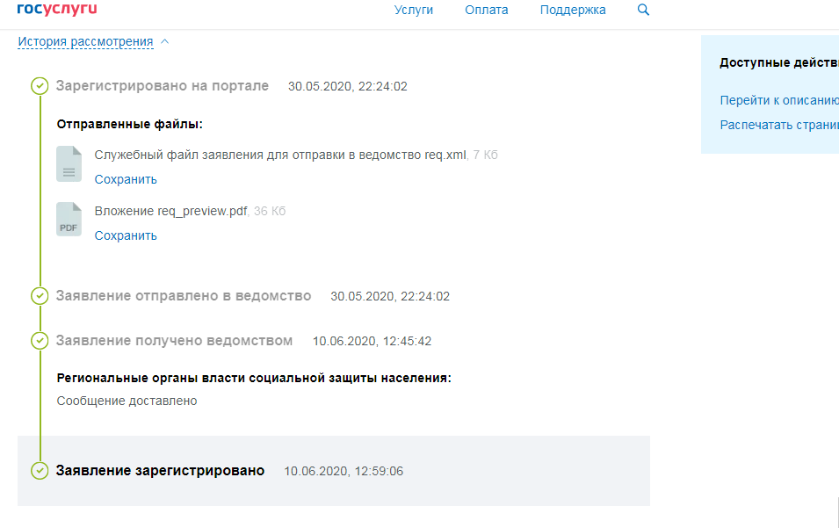
Task: Click checkmark icon beside 'Заявление получено ведомством'
Action: pyautogui.click(x=40, y=340)
